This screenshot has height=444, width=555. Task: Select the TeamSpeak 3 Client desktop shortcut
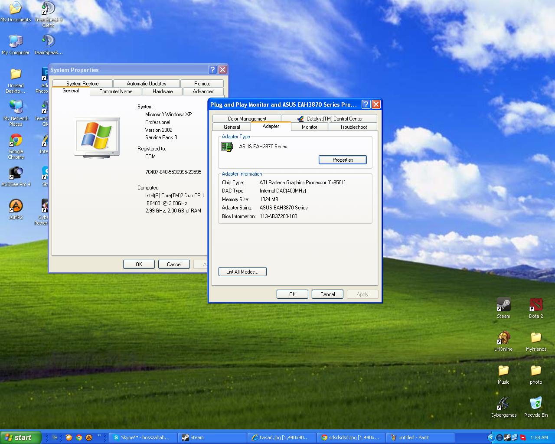(48, 14)
